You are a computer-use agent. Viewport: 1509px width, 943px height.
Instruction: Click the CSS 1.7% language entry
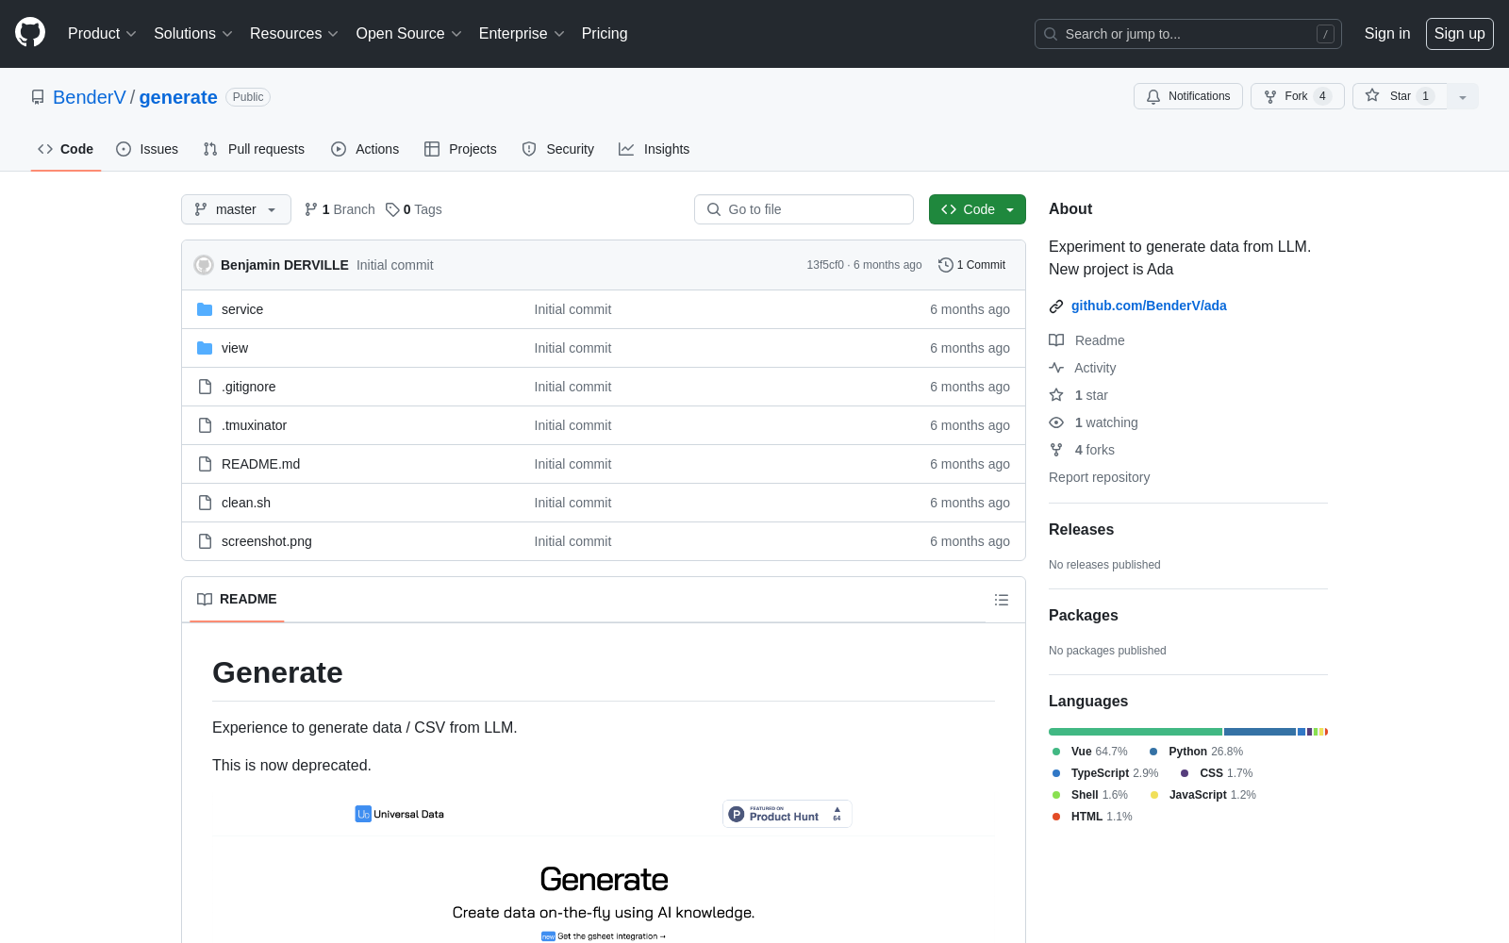coord(1217,773)
